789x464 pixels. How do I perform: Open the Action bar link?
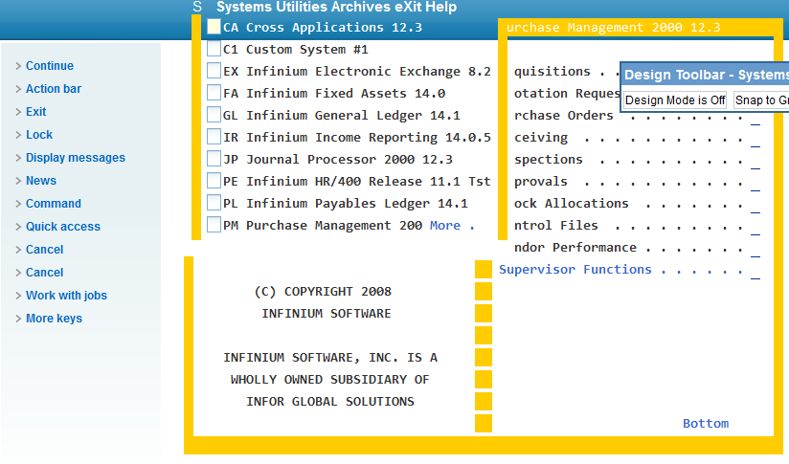coord(54,89)
